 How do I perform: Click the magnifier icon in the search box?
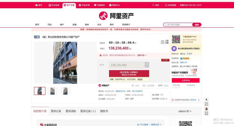tap(165, 25)
